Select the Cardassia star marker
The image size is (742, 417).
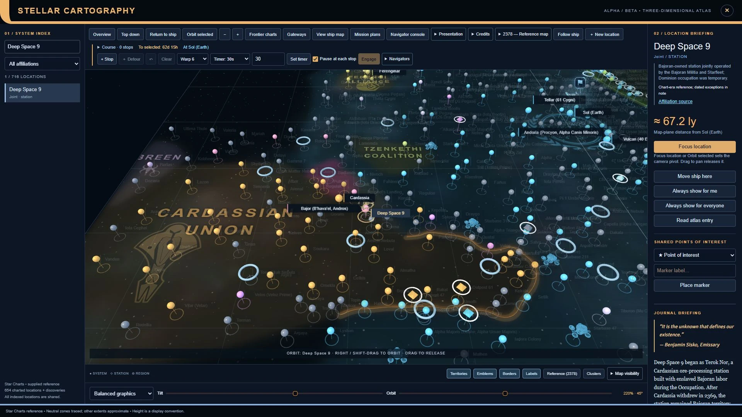click(339, 198)
